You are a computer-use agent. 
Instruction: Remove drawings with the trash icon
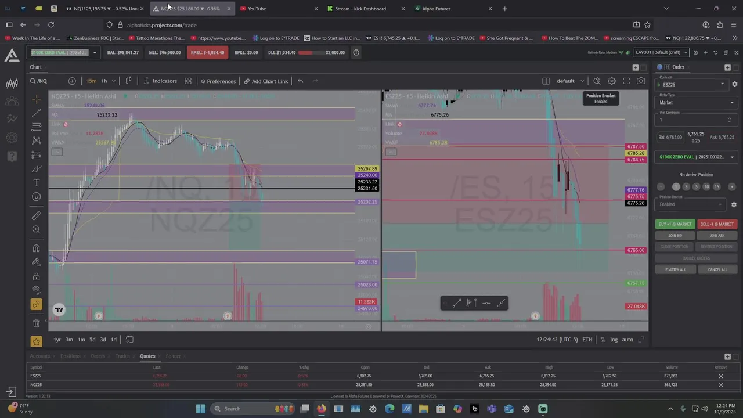click(36, 323)
